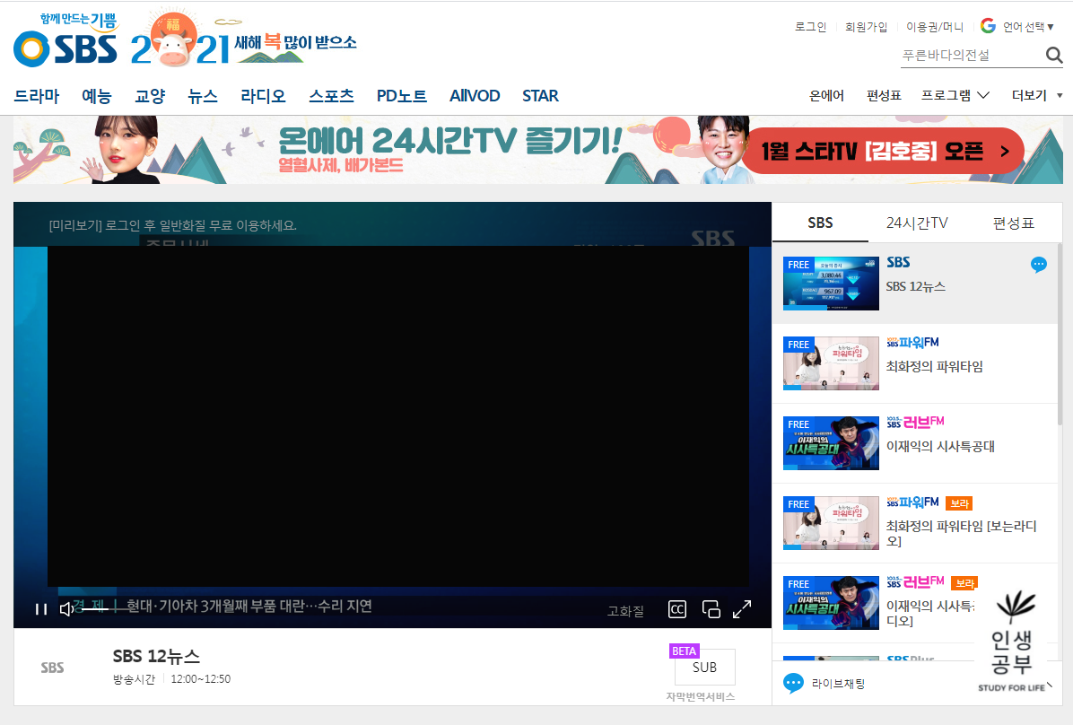Click the Google language icon

(x=988, y=26)
